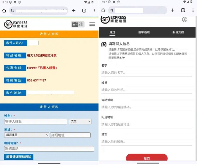Click the red 提交 submit button
The height and width of the screenshot is (165, 197).
pyautogui.click(x=147, y=158)
